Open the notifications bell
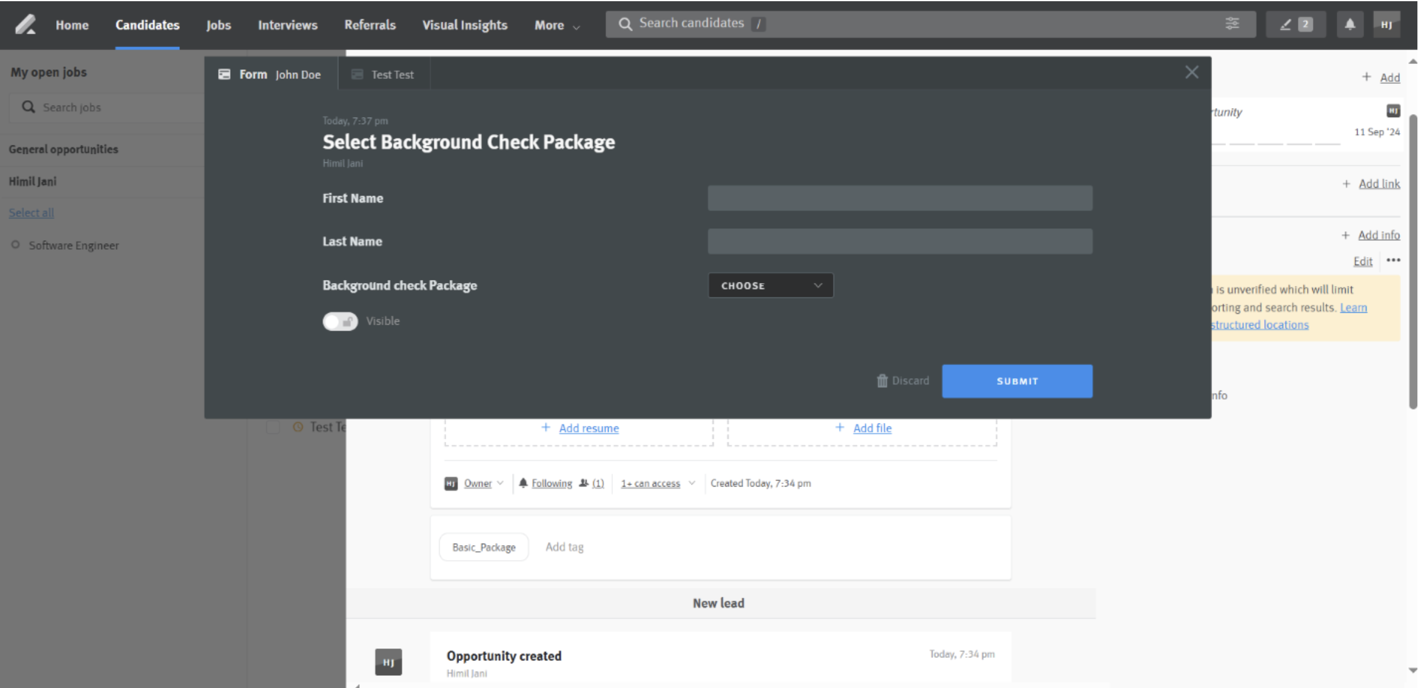The image size is (1418, 688). click(1350, 24)
